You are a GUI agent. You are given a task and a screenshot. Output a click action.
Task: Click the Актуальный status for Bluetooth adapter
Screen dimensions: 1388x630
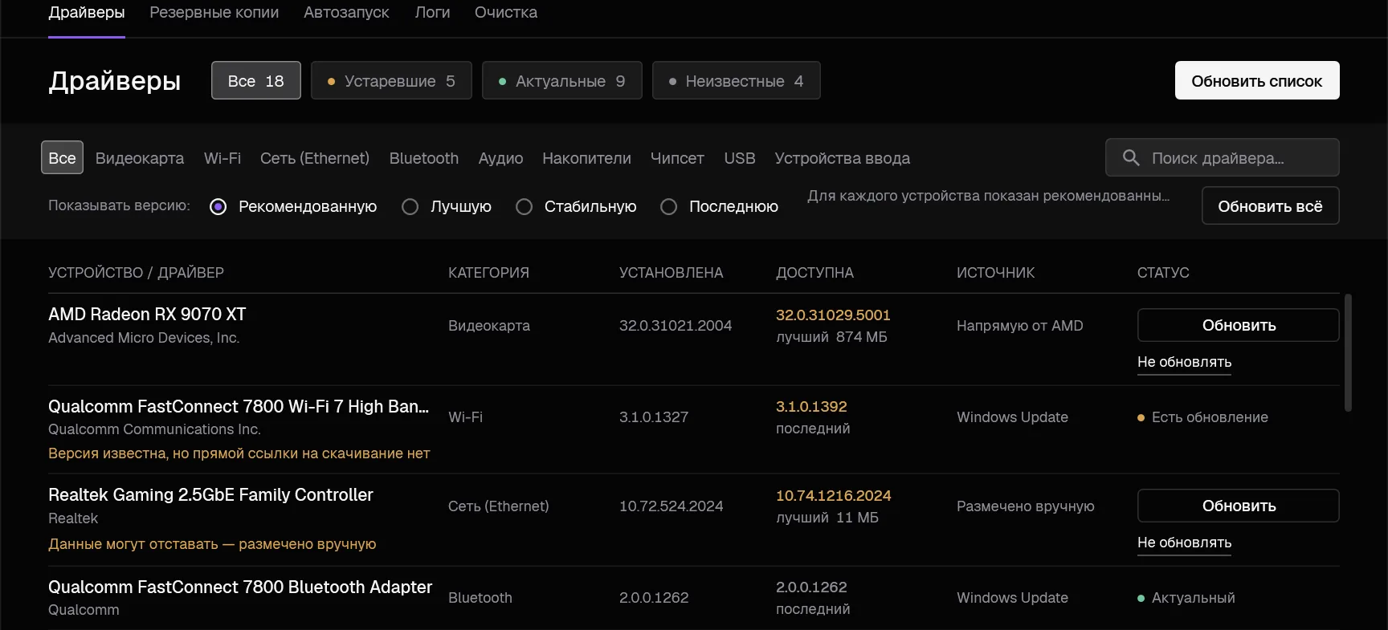click(1194, 598)
